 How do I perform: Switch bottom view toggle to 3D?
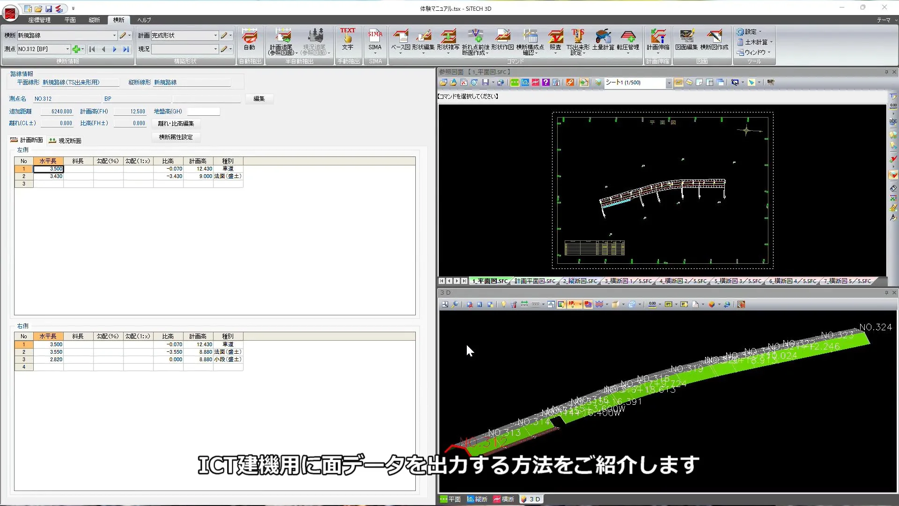pyautogui.click(x=531, y=499)
